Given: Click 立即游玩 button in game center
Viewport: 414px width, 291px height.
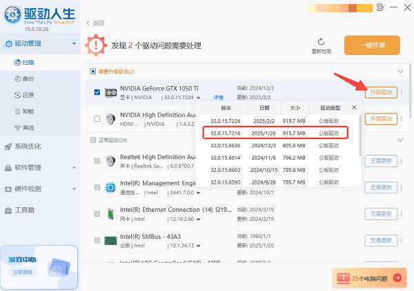Looking at the screenshot, I should [x=23, y=272].
